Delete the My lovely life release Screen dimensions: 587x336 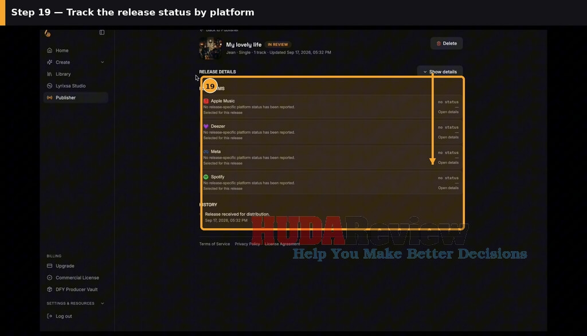click(x=447, y=44)
